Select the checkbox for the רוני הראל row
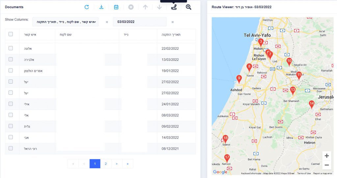The image size is (337, 178). coord(11,148)
